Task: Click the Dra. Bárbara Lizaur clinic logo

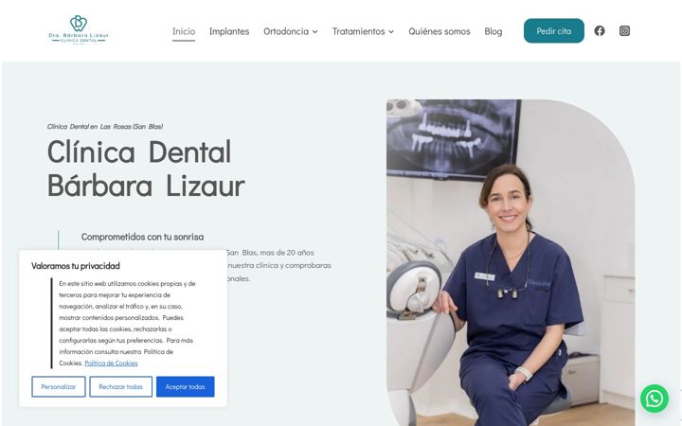Action: coord(79,30)
